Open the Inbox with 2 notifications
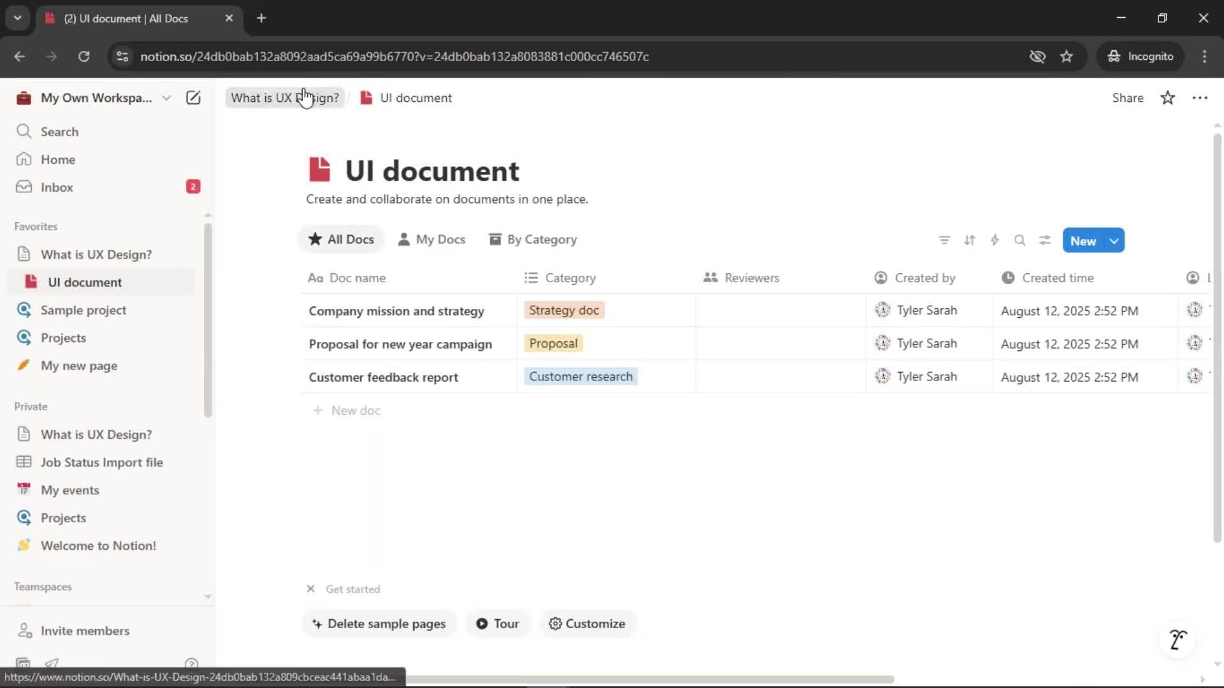1224x688 pixels. pos(107,187)
